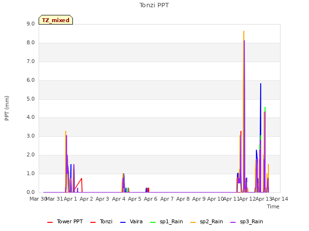
Task: Click the blue Vaira legend swatch
Action: (x=123, y=222)
